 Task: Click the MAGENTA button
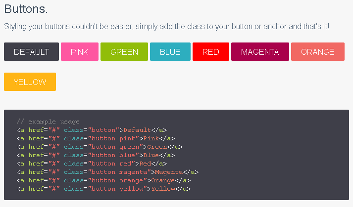pos(260,52)
